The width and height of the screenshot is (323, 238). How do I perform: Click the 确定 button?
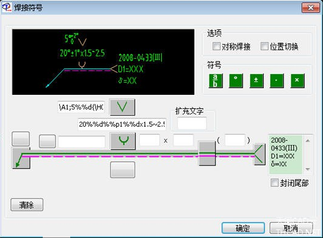tap(243, 228)
